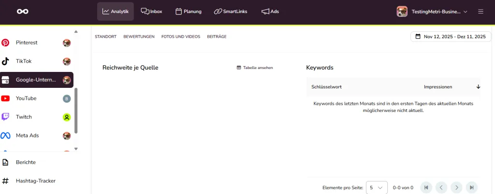Go to the last results page
Viewport: 495px width, 194px height.
[x=471, y=187]
